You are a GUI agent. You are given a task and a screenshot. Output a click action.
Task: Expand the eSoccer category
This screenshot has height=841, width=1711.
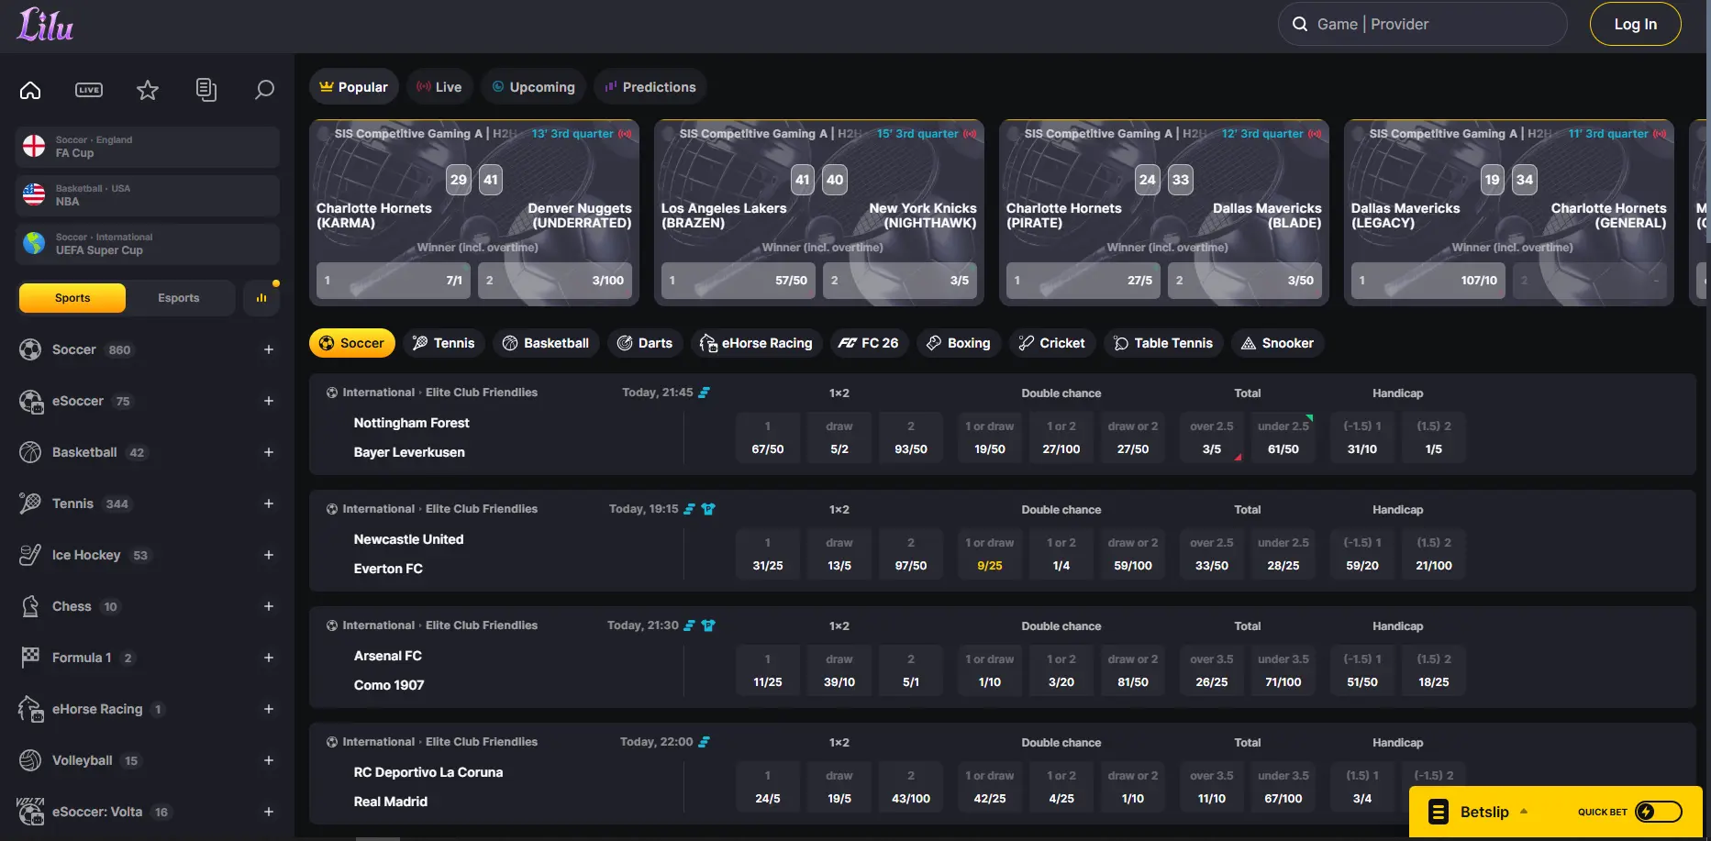[269, 401]
